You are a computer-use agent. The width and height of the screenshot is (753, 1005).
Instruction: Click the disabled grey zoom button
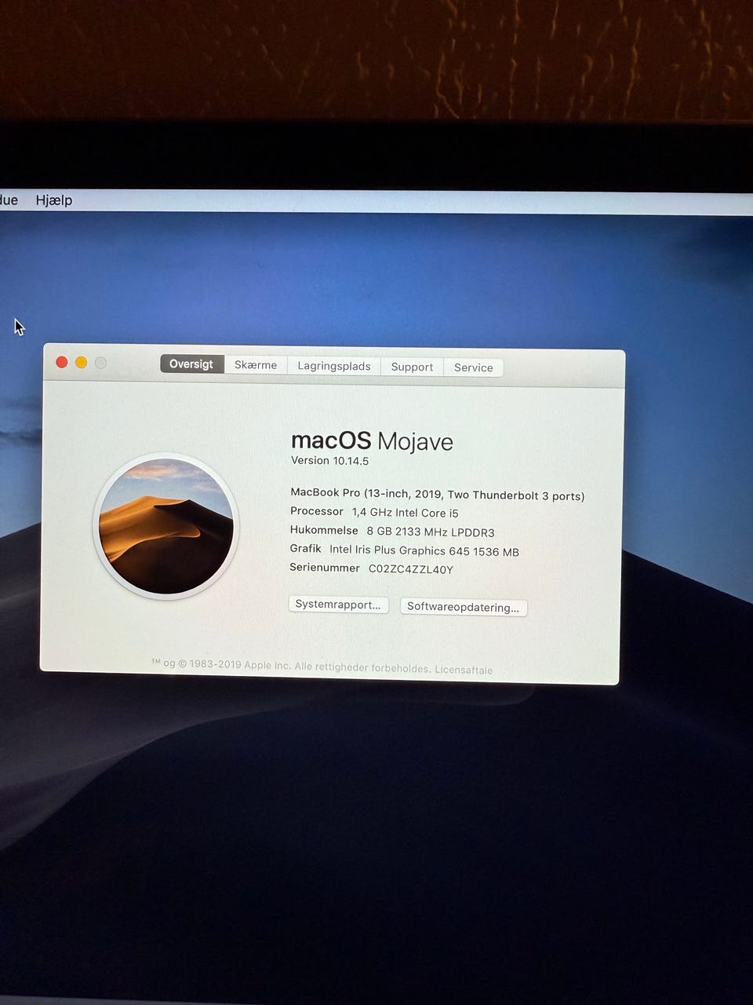click(100, 363)
